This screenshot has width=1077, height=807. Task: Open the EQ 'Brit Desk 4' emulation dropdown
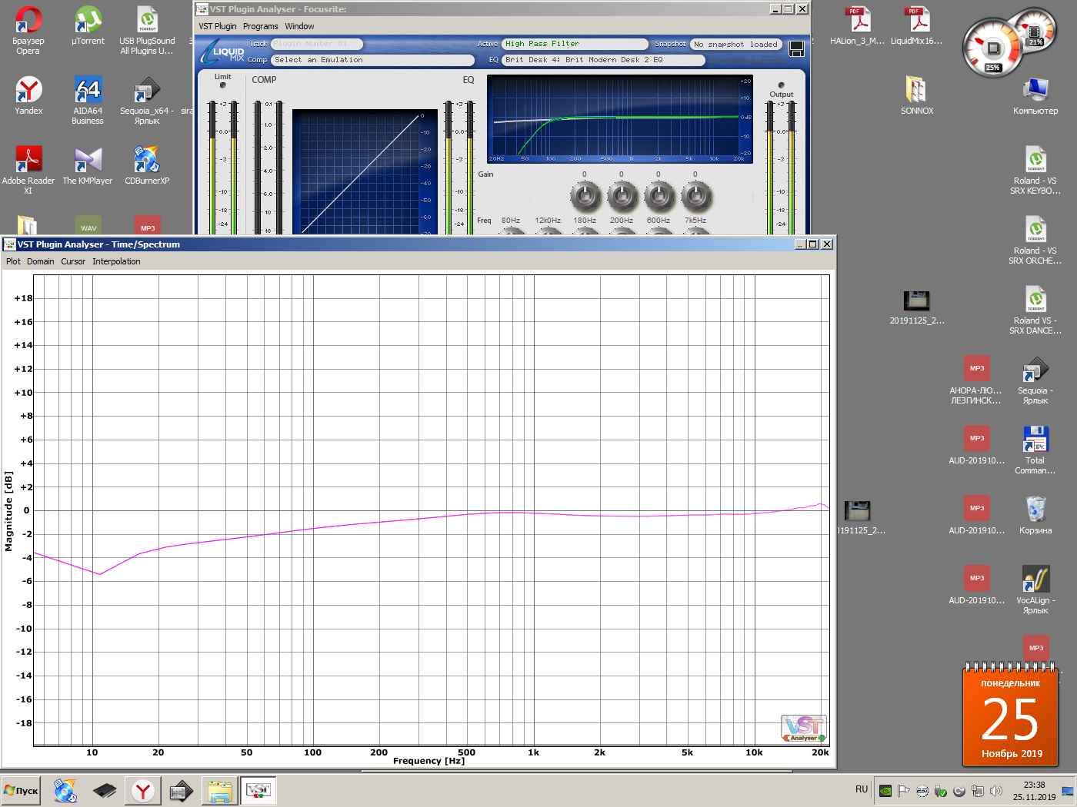(604, 60)
